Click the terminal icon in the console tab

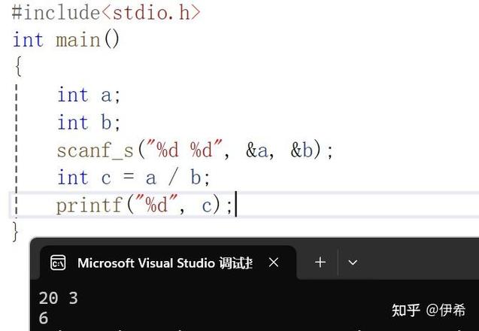click(58, 263)
